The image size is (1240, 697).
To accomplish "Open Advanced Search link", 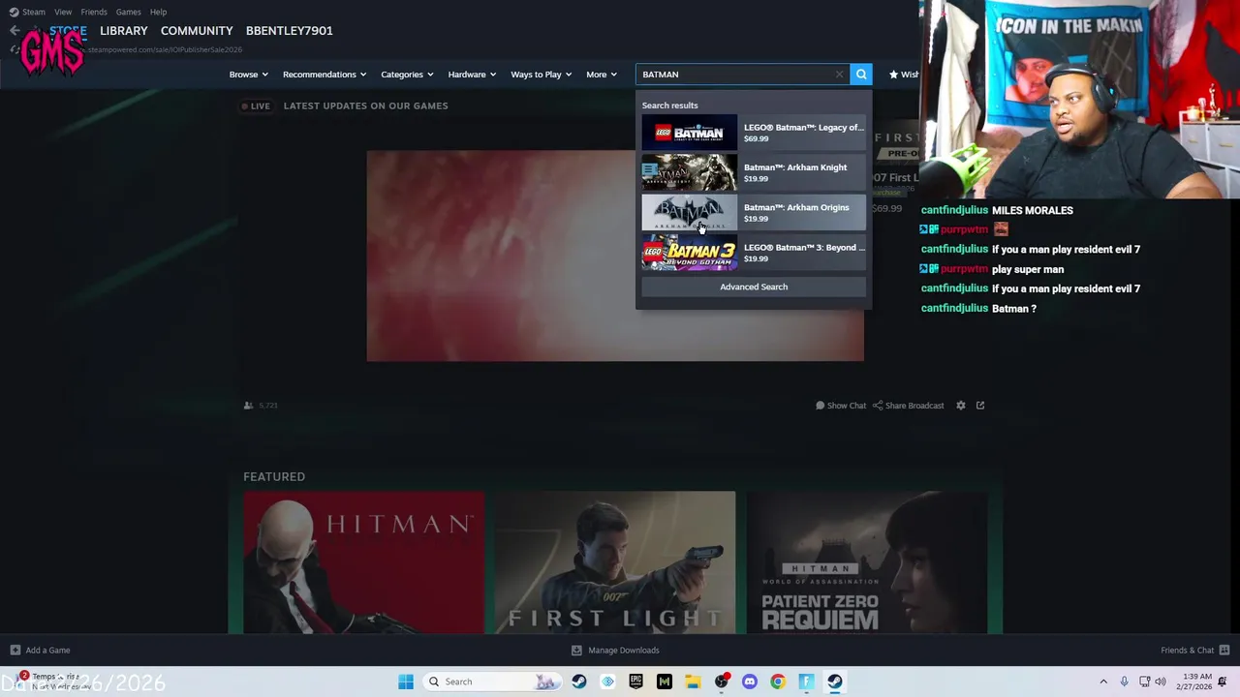I will tap(754, 287).
